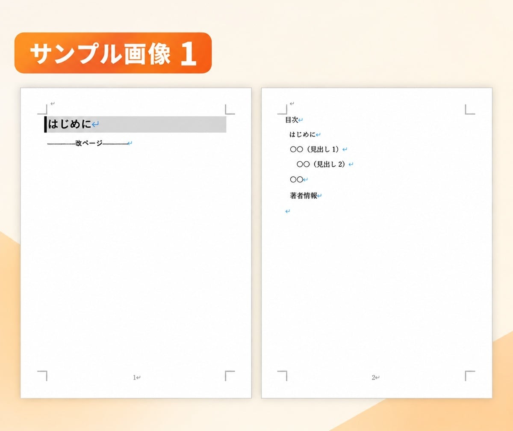Click the 'はじめに' heading on page 1
This screenshot has width=513, height=431.
click(x=70, y=125)
